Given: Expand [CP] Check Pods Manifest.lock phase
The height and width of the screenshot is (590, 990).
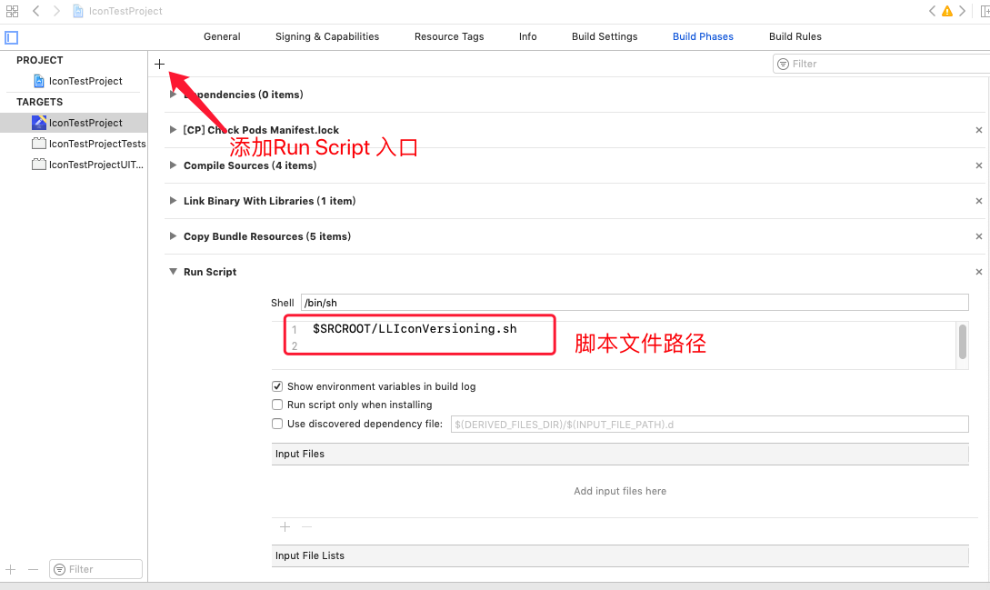Looking at the screenshot, I should click(173, 129).
